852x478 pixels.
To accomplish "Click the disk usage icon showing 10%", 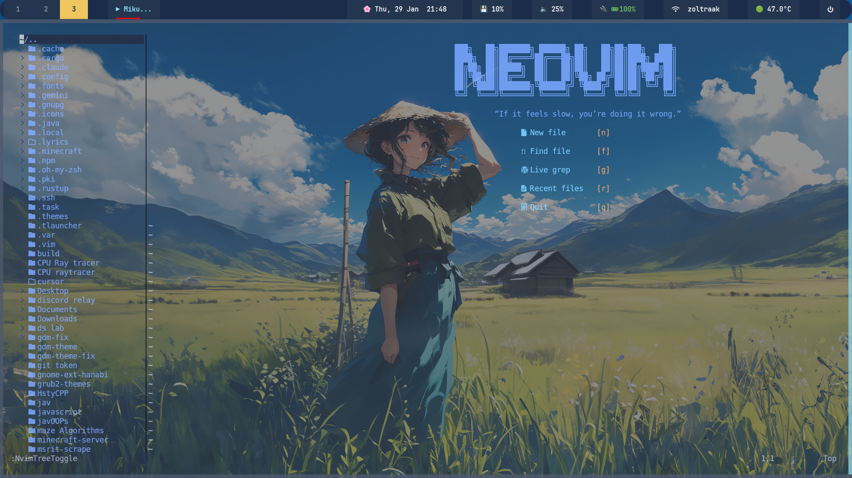I will click(x=484, y=9).
